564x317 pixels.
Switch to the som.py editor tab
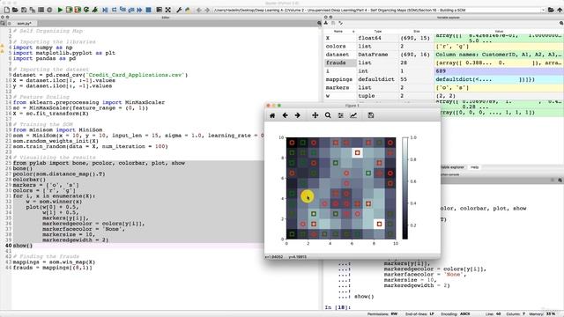(24, 24)
